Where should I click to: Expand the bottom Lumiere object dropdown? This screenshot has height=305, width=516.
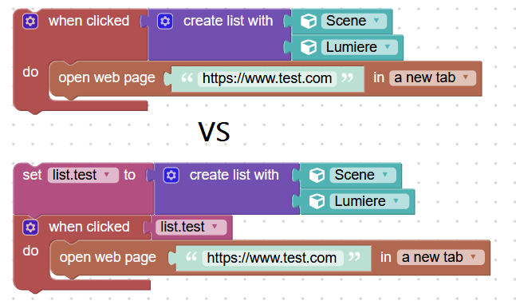tap(369, 201)
